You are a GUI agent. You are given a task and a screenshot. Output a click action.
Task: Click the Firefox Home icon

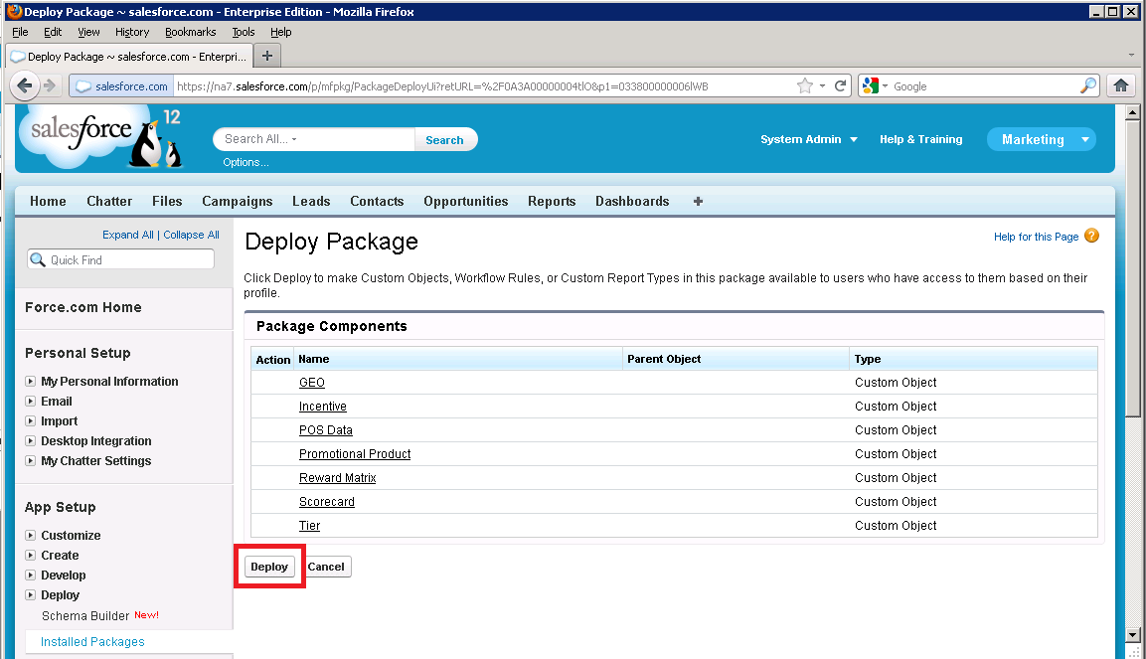click(x=1121, y=85)
